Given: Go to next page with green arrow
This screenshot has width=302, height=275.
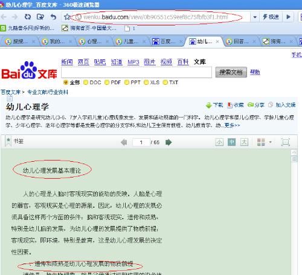Looking at the screenshot, I should tap(169, 142).
